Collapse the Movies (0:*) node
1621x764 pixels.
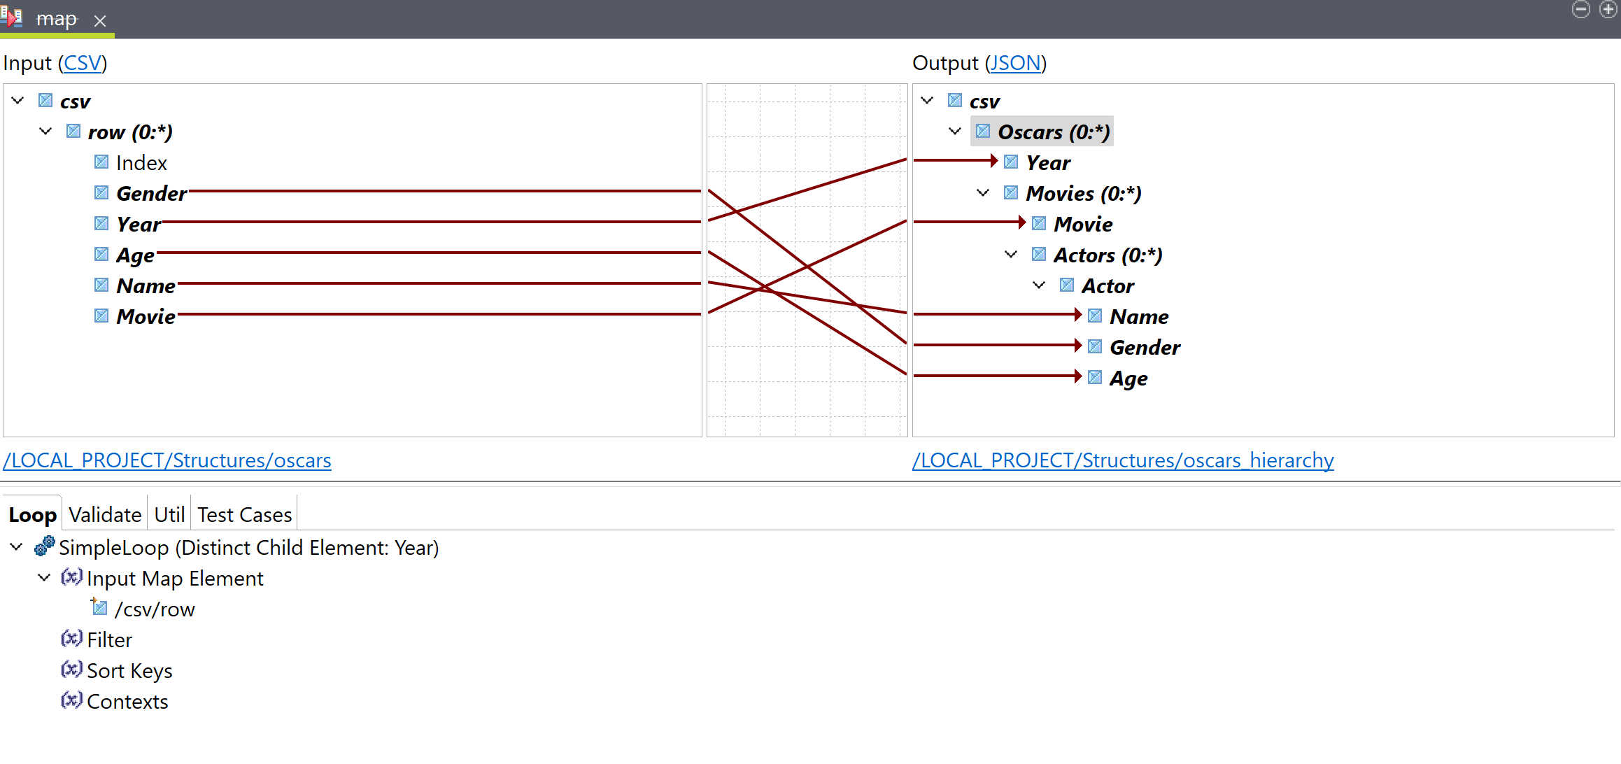pyautogui.click(x=983, y=193)
